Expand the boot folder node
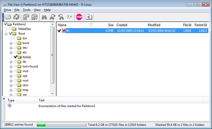The width and height of the screenshot is (212, 129). tap(11, 43)
